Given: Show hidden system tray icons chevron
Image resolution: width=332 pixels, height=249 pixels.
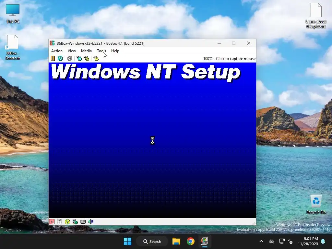Looking at the screenshot, I should [x=261, y=241].
